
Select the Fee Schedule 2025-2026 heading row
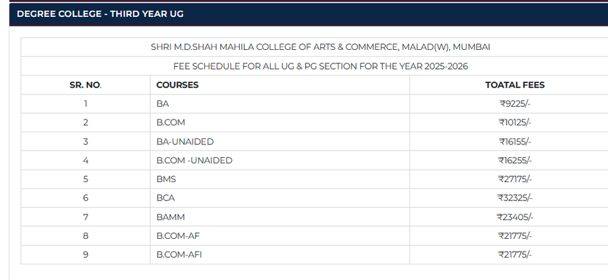pos(320,66)
